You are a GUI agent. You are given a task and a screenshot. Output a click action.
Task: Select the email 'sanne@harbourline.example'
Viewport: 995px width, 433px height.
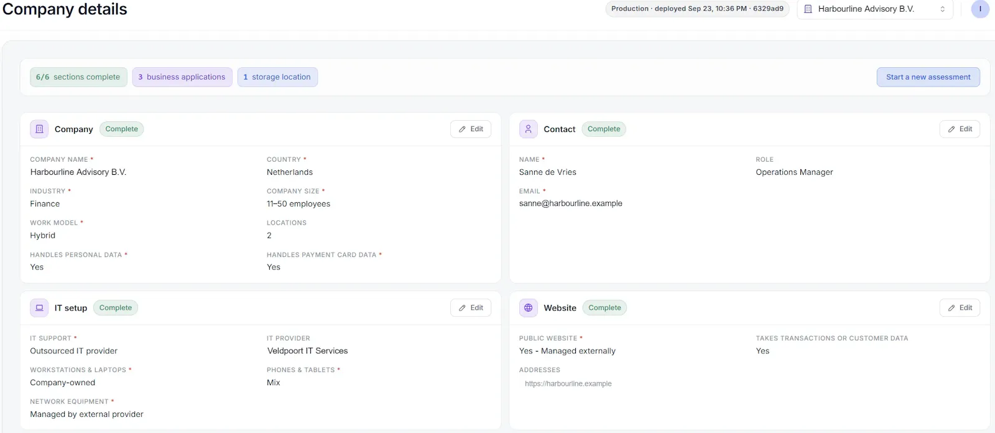pos(571,203)
